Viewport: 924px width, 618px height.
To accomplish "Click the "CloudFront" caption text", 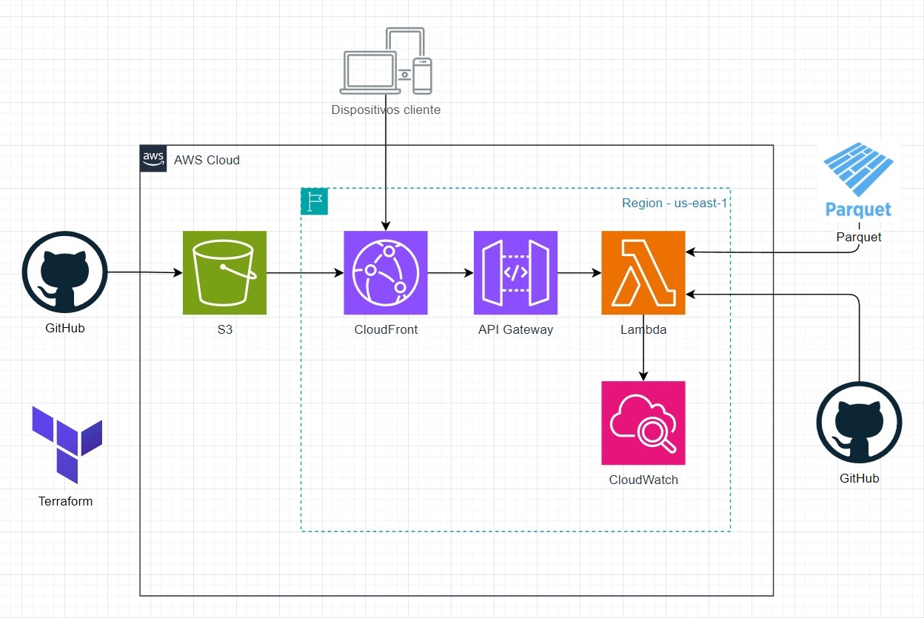I will (x=386, y=329).
